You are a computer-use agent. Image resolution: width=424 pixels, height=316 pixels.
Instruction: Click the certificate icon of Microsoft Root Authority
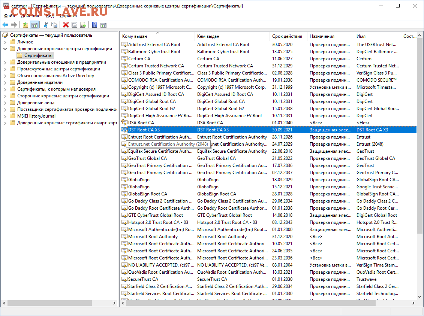(124, 237)
